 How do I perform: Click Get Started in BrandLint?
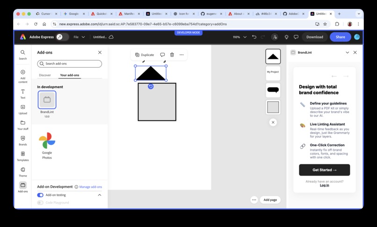point(324,170)
